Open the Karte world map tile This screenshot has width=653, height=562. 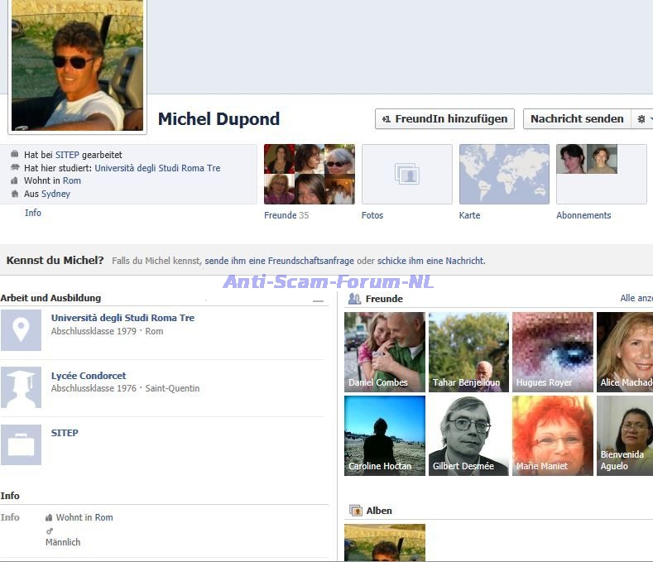tap(504, 174)
